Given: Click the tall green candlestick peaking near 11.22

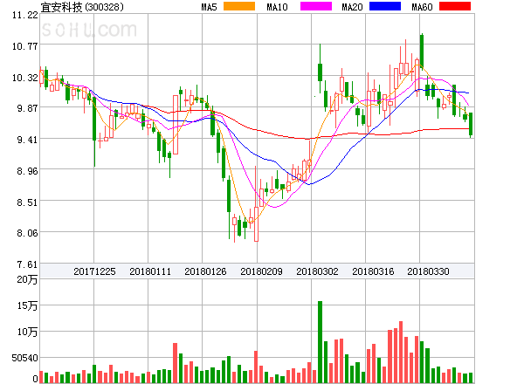Looking at the screenshot, I should click(422, 51).
